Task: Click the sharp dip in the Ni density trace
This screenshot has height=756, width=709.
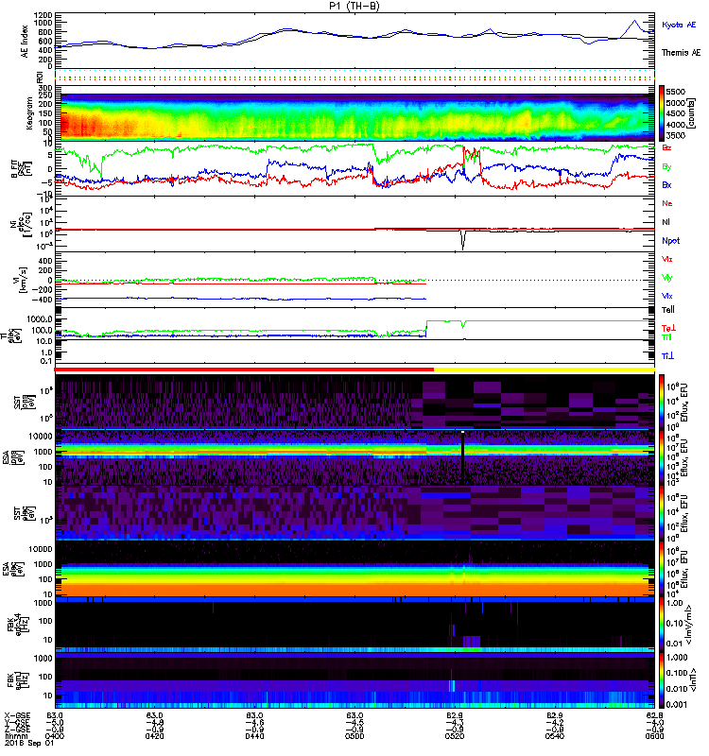Action: point(463,240)
